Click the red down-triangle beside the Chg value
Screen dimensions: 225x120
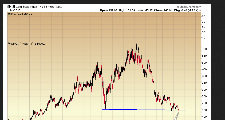(x=200, y=10)
